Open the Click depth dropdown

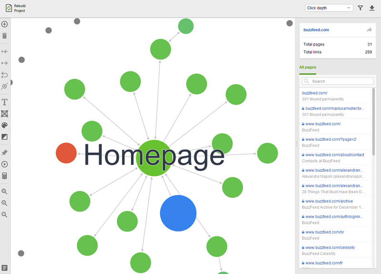[329, 8]
